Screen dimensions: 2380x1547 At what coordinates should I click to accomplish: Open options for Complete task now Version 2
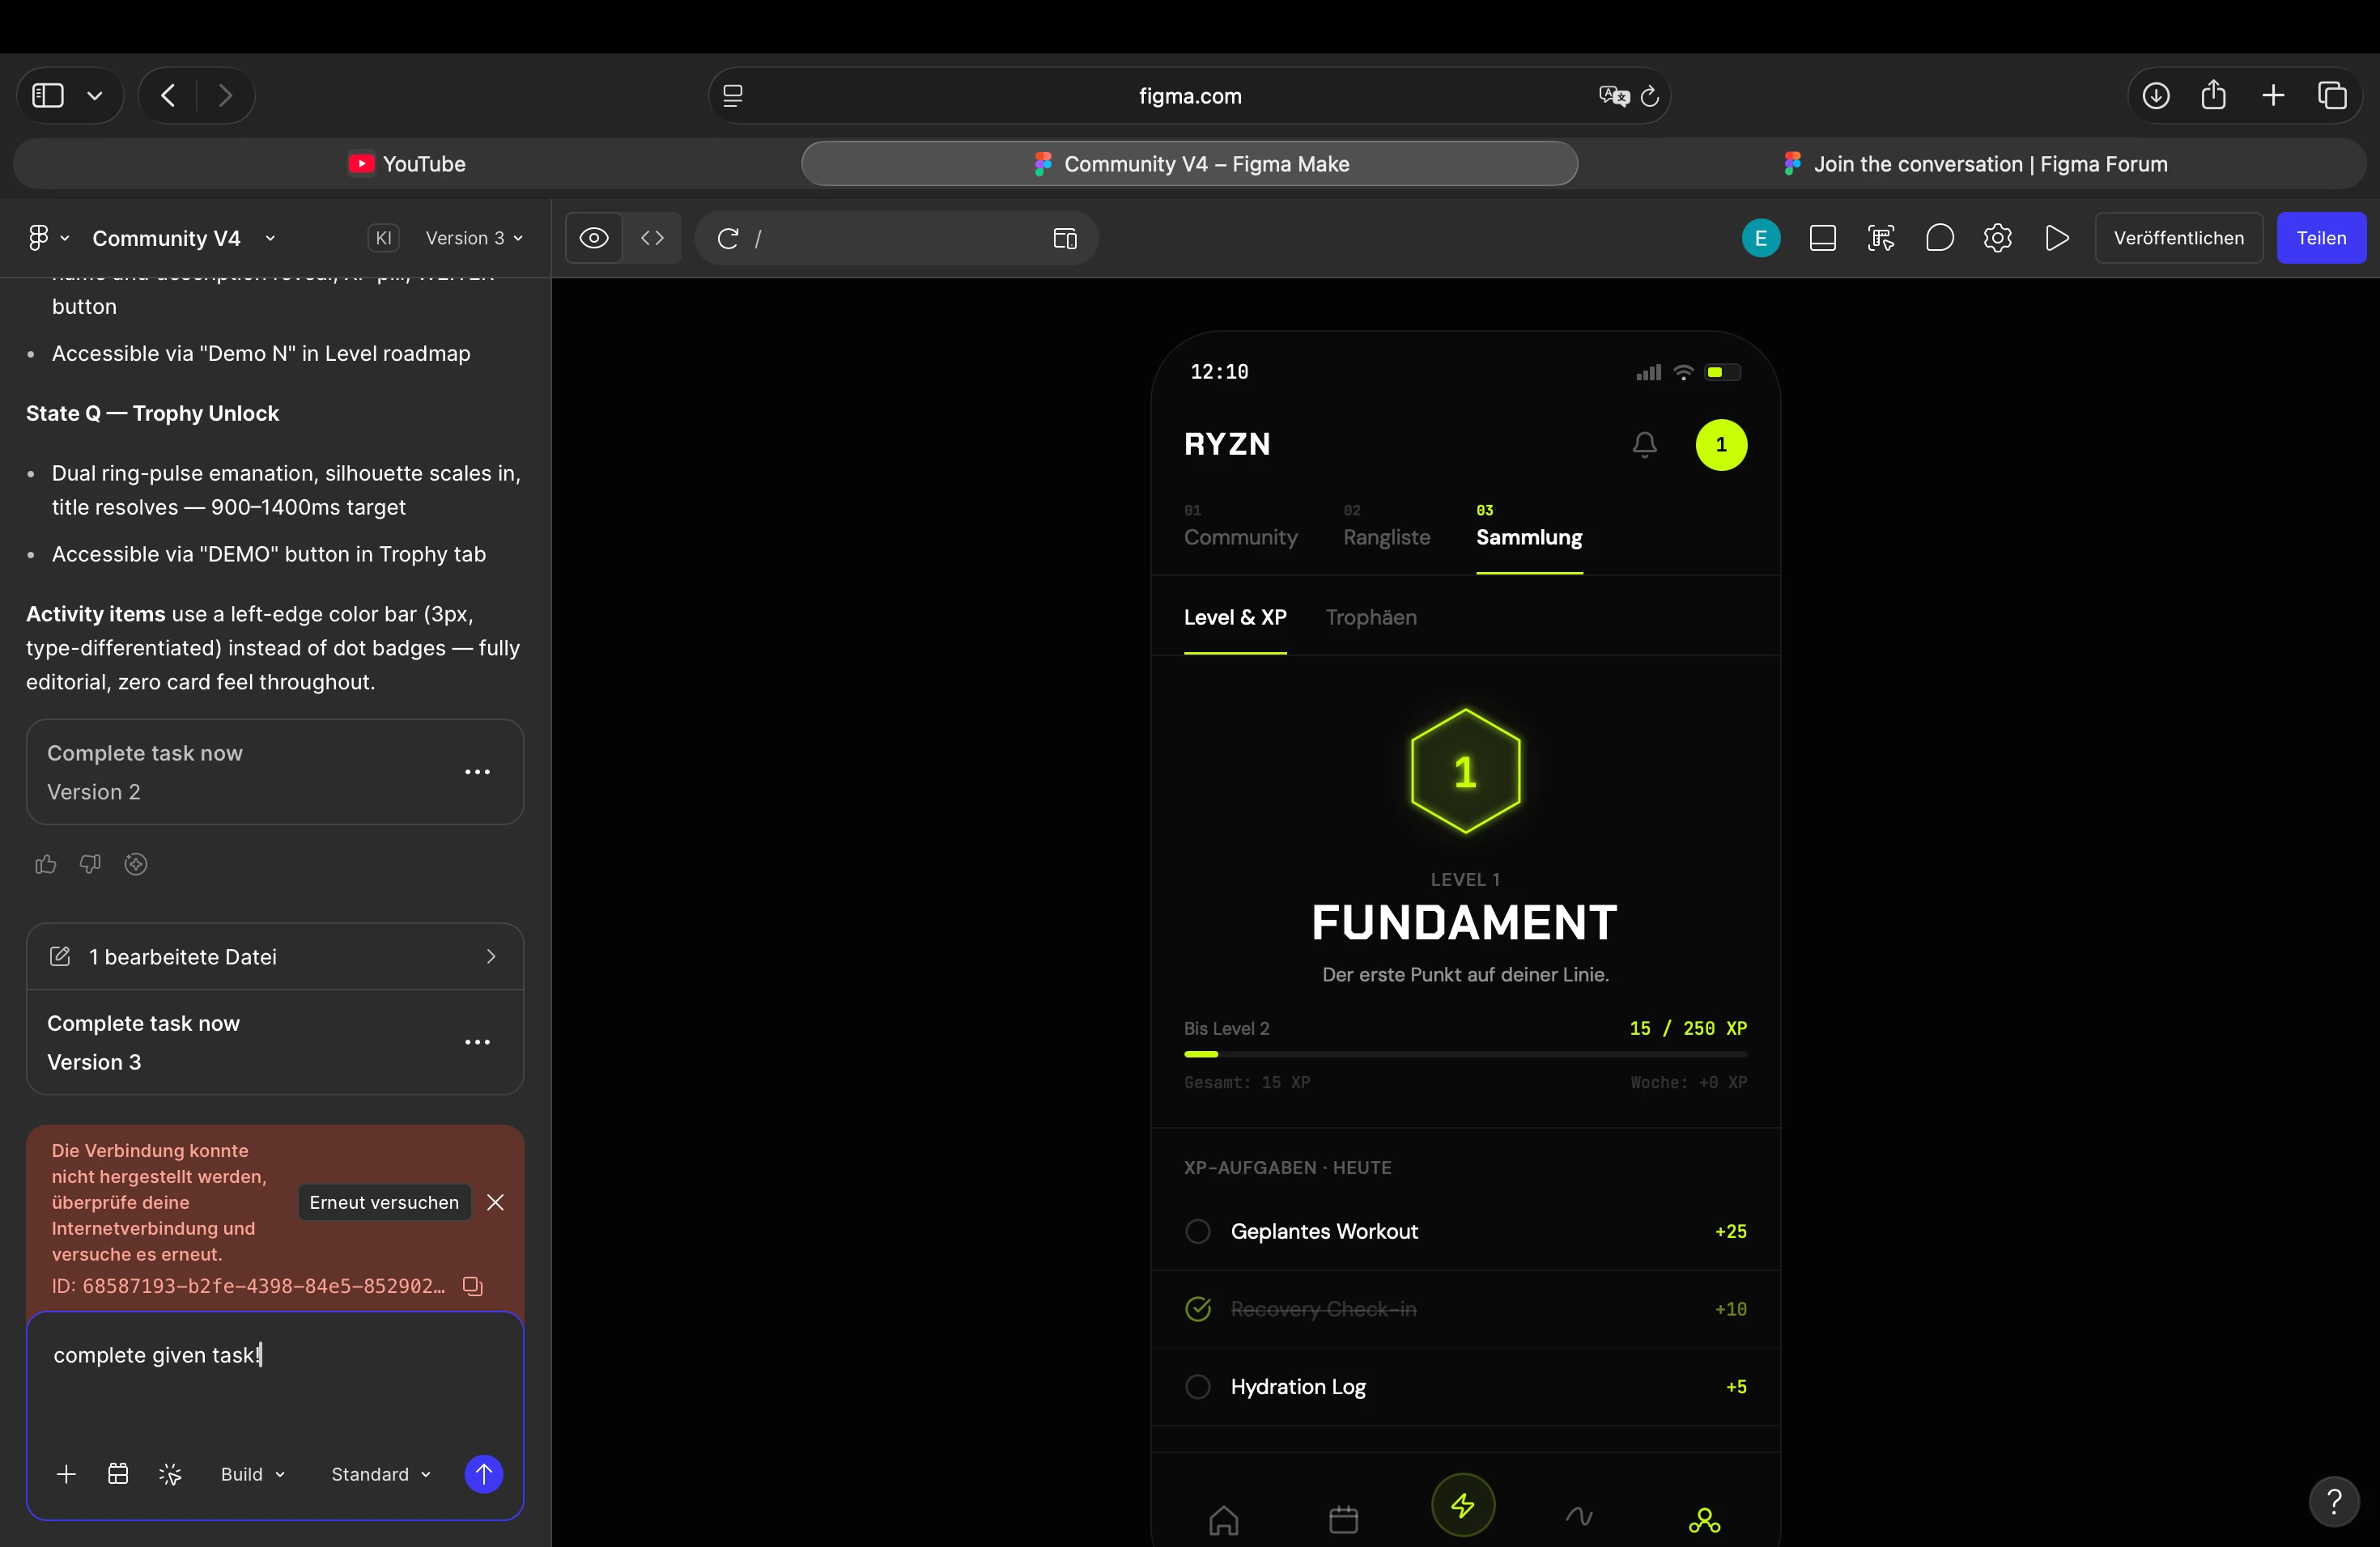pos(478,773)
